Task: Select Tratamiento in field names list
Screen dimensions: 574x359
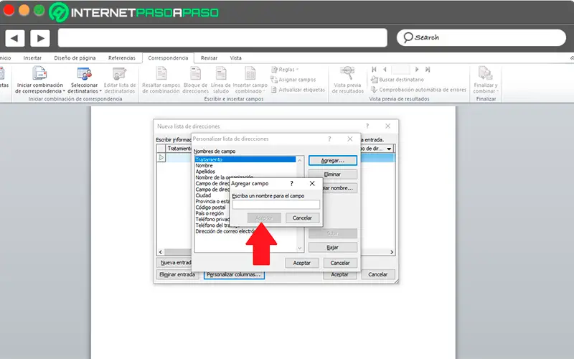Action: [245, 159]
